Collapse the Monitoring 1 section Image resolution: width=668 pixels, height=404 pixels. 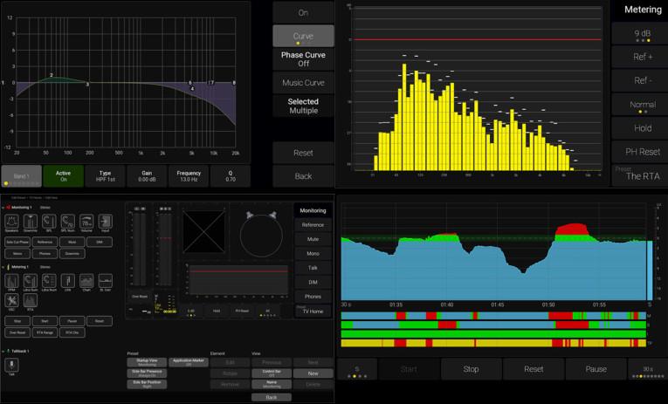point(4,207)
